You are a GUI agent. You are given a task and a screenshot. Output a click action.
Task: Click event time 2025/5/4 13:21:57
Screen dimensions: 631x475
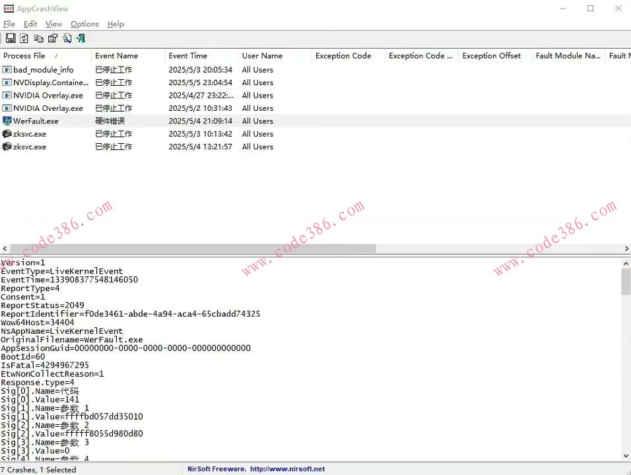coord(201,147)
